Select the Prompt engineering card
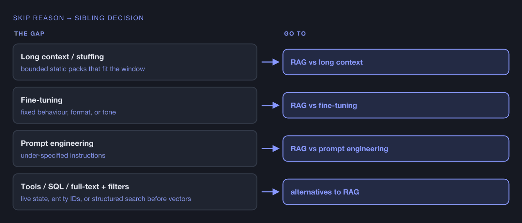The height and width of the screenshot is (223, 522). coord(135,149)
